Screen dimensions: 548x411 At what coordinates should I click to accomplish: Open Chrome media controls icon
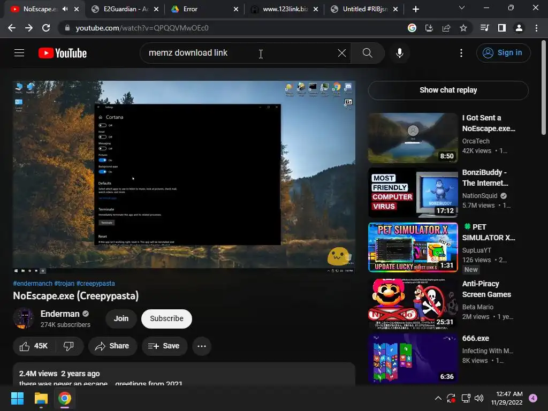485,28
